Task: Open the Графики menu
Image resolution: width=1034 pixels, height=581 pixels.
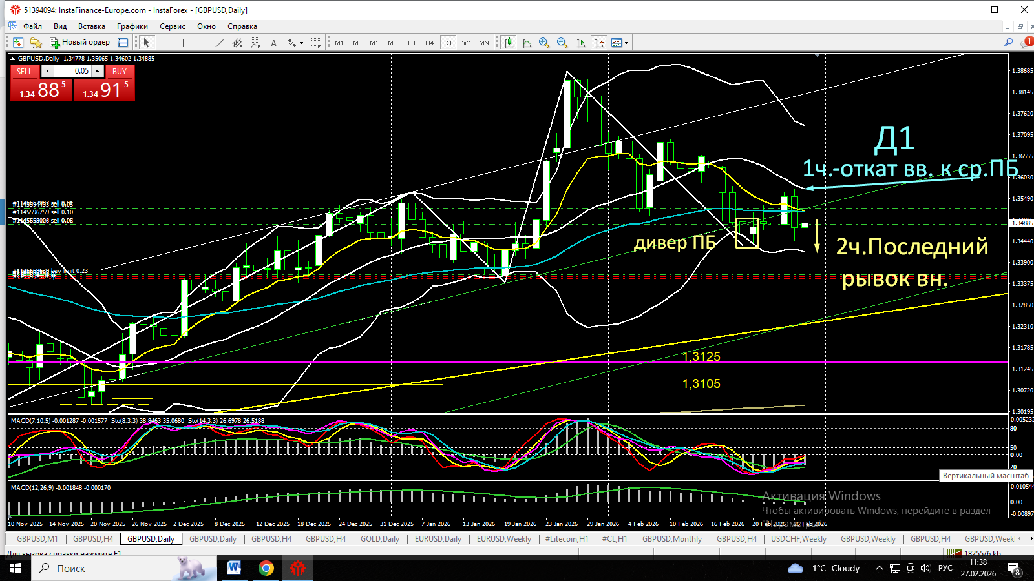Action: [132, 26]
